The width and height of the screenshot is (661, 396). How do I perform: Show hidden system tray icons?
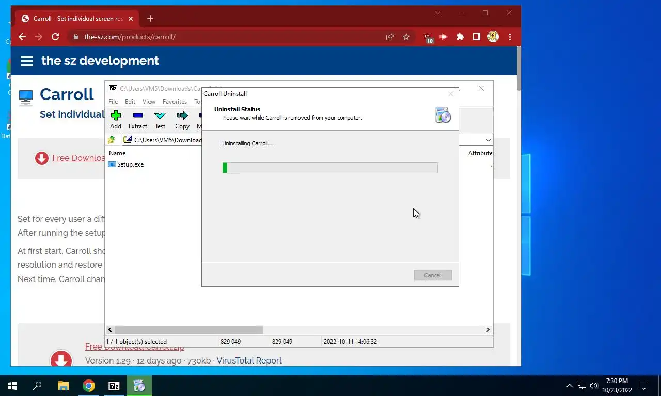(570, 386)
